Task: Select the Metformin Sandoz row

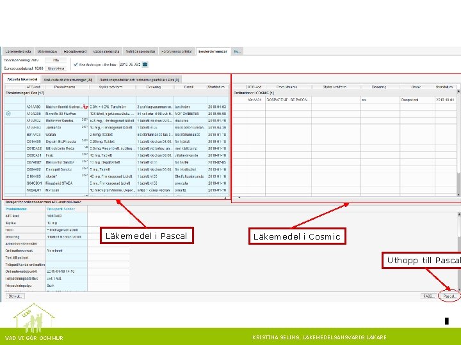Action: tap(117, 121)
